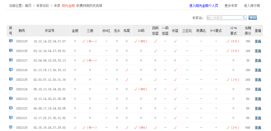Click the 输入专家名 search input field

pos(224,18)
